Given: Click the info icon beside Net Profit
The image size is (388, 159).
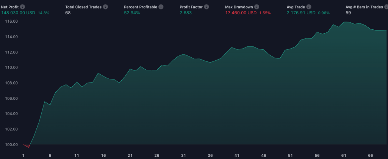Looking at the screenshot, I should [x=23, y=7].
